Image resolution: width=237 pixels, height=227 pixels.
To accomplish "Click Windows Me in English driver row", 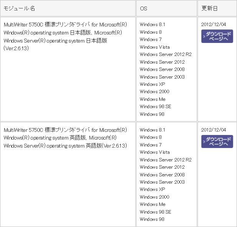I will [153, 204].
